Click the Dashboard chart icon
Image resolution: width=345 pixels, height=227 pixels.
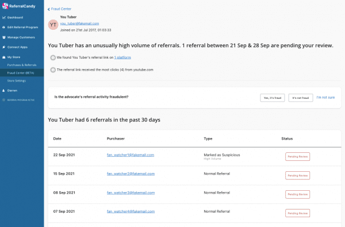click(x=4, y=17)
